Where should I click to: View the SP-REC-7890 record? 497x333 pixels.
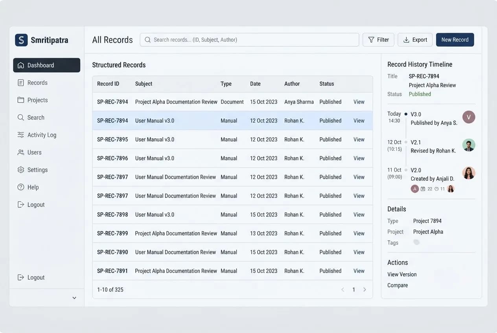(359, 252)
